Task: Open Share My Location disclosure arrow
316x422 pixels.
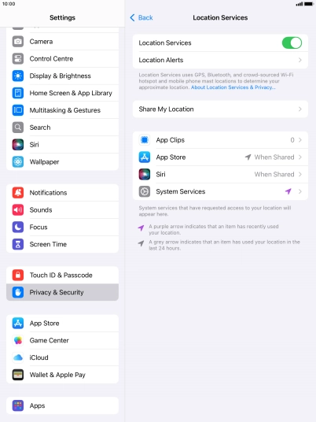Action: [299, 109]
